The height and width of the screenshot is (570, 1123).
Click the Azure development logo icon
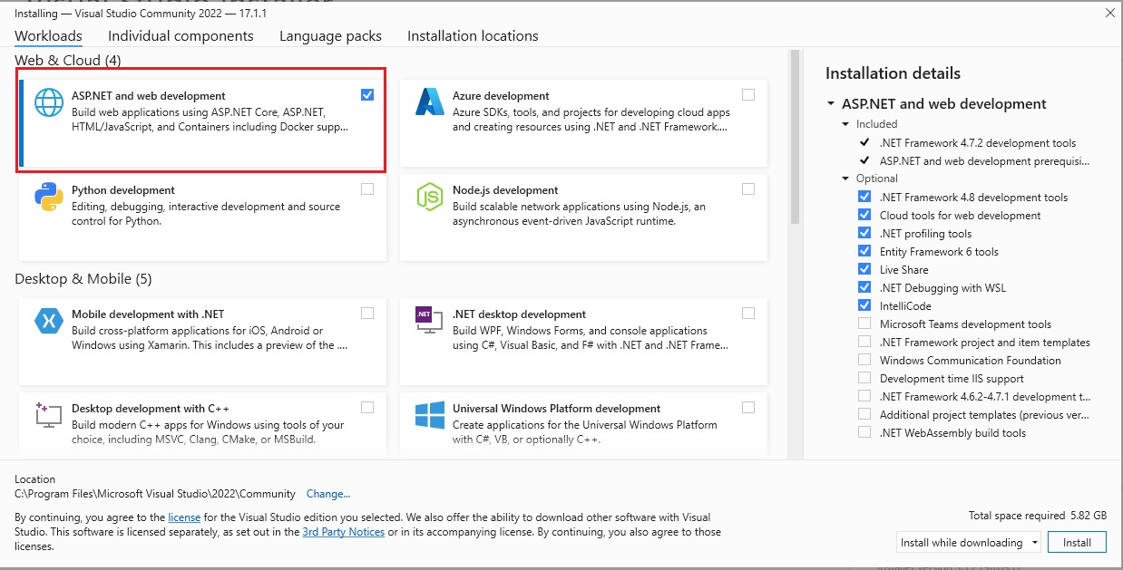tap(429, 102)
